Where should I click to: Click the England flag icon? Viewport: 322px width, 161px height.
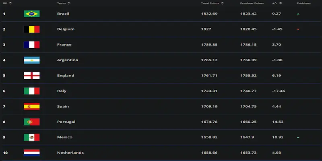tap(31, 75)
